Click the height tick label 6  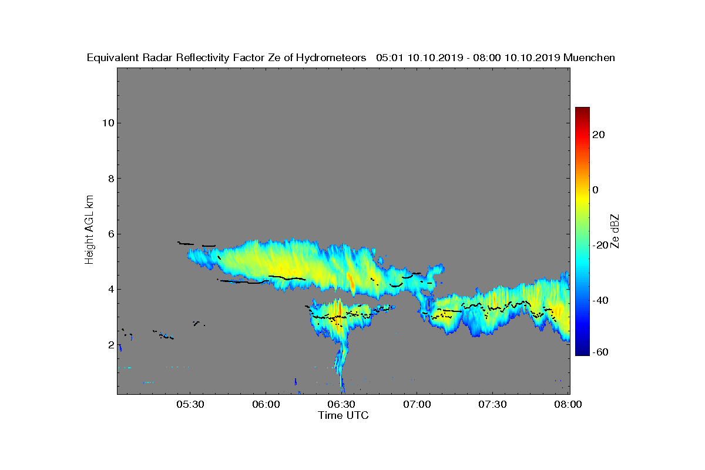(x=110, y=234)
